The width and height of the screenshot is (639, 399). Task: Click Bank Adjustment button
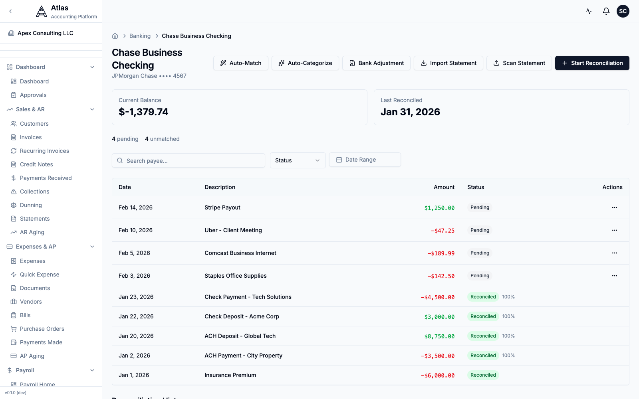(x=376, y=63)
